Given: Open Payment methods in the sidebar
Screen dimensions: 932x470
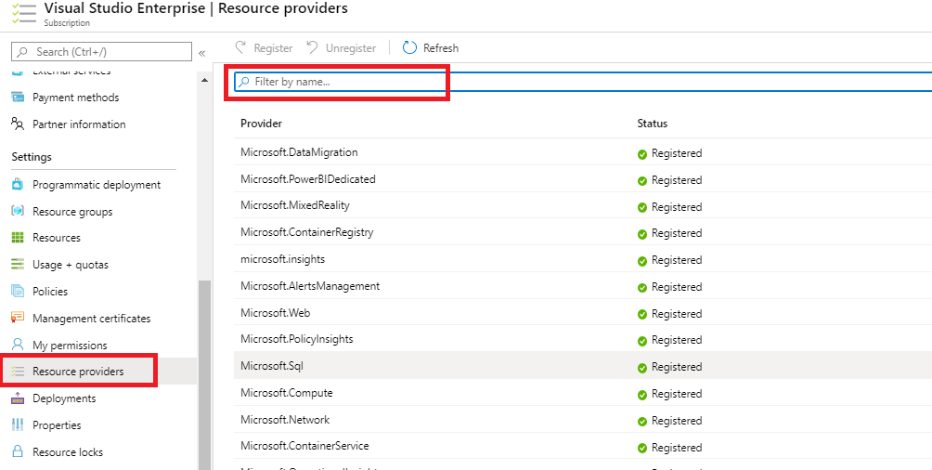Looking at the screenshot, I should [75, 97].
